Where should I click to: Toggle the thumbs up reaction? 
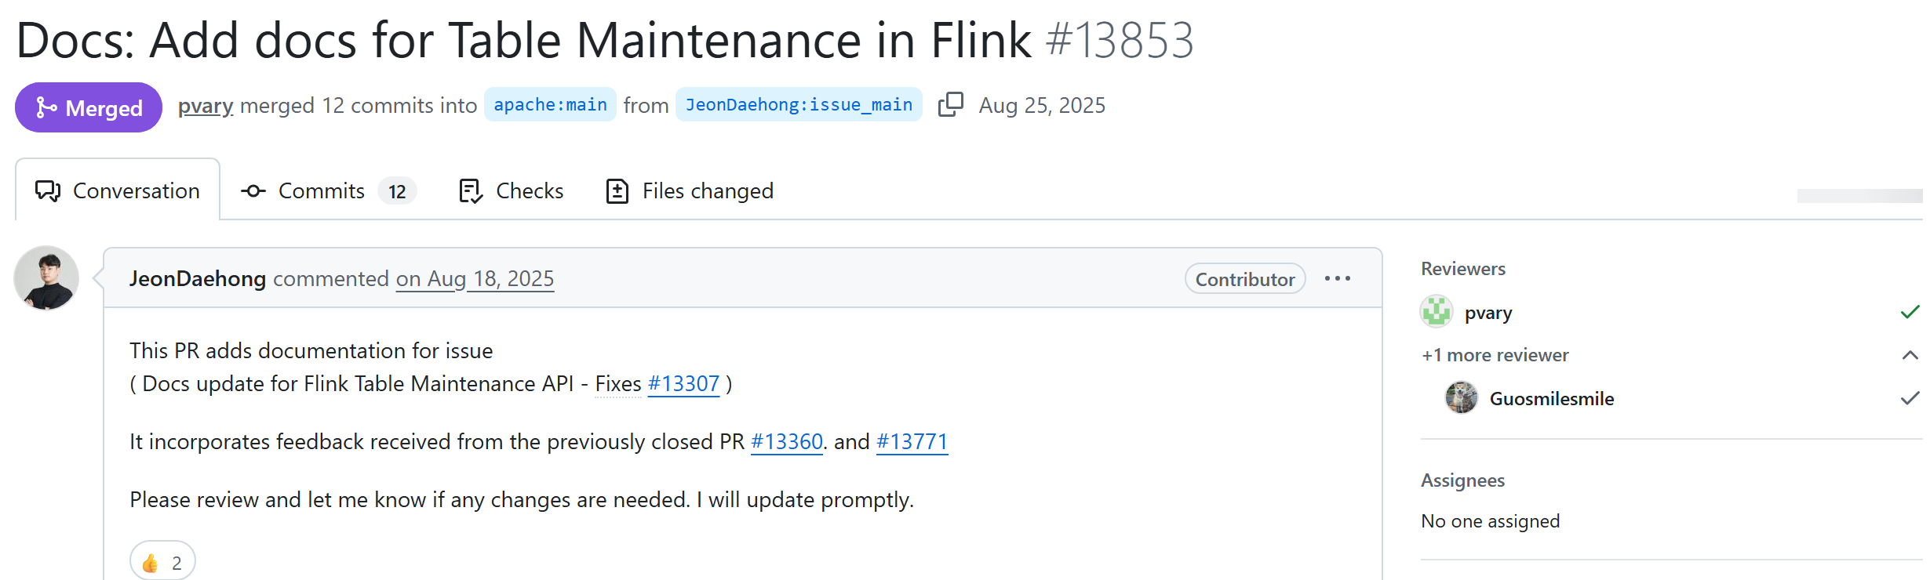[162, 562]
